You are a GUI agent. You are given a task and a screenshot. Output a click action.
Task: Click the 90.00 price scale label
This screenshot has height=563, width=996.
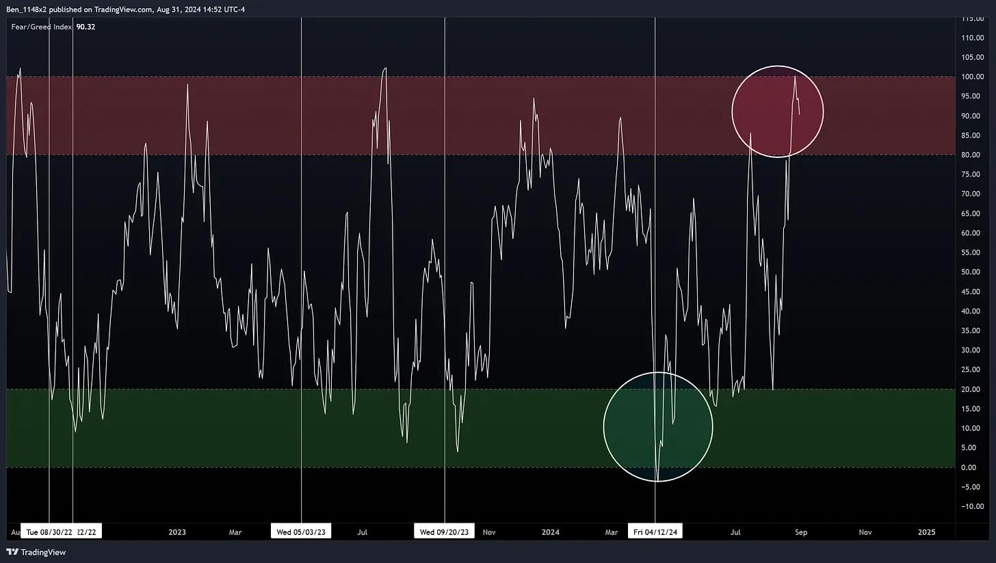point(972,116)
